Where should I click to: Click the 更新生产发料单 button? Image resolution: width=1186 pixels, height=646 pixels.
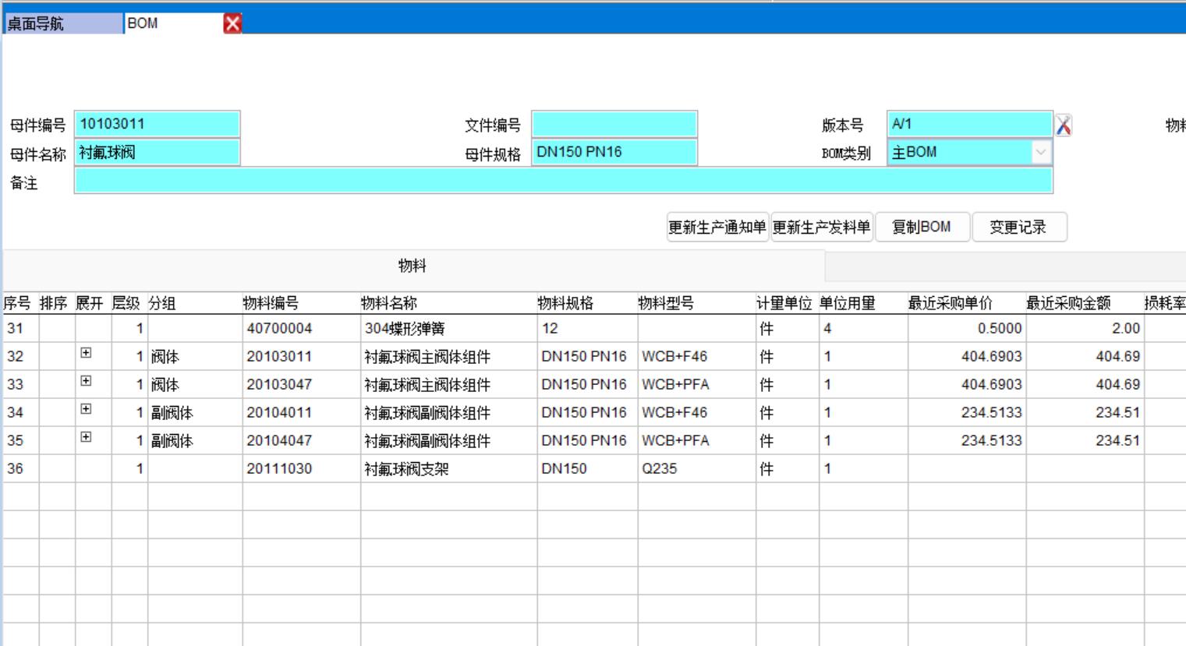[821, 227]
